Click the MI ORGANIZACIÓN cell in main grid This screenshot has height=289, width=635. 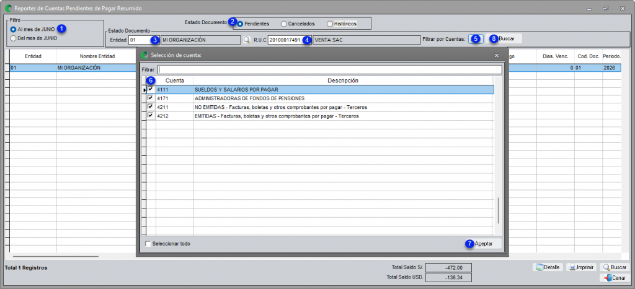pyautogui.click(x=97, y=68)
